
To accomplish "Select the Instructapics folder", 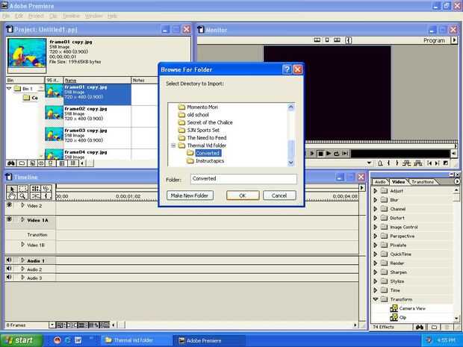I will (x=210, y=160).
